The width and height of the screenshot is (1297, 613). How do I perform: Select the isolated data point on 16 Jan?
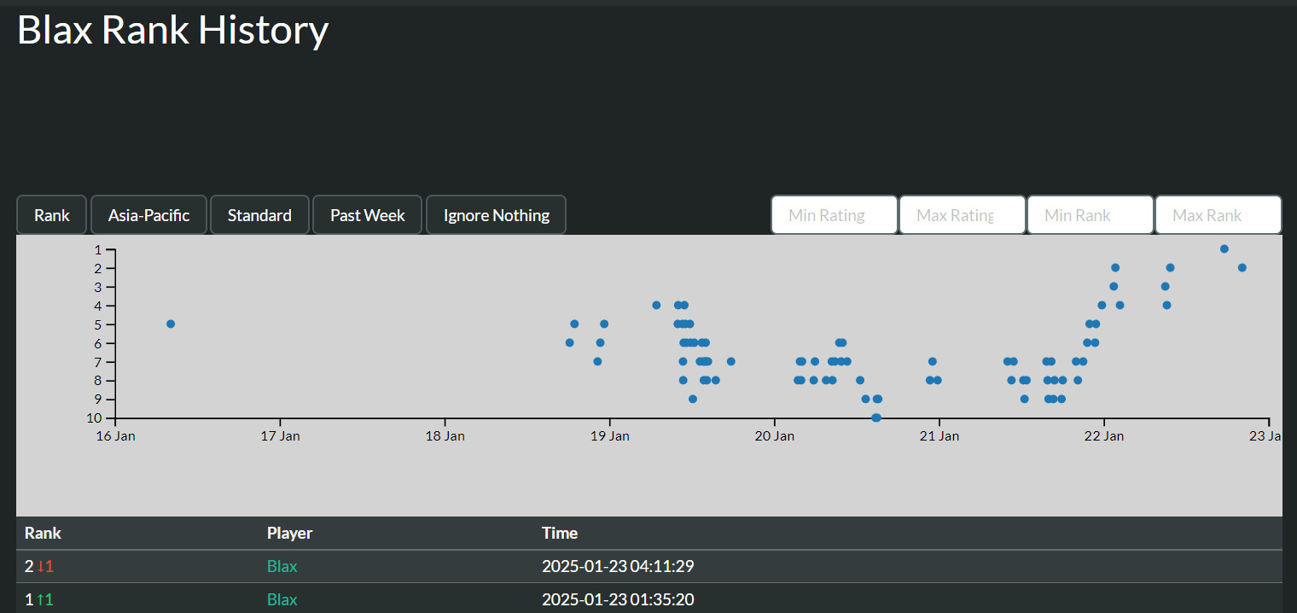pos(171,324)
